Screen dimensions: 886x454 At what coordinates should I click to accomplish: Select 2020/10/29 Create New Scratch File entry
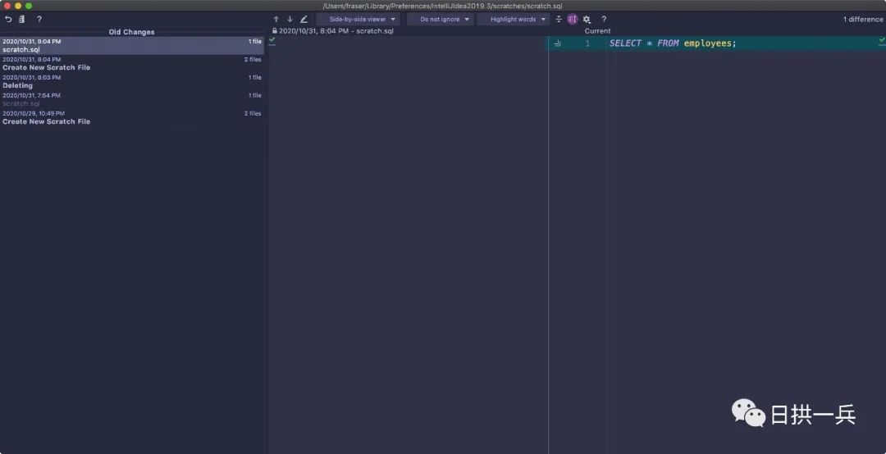pyautogui.click(x=131, y=117)
